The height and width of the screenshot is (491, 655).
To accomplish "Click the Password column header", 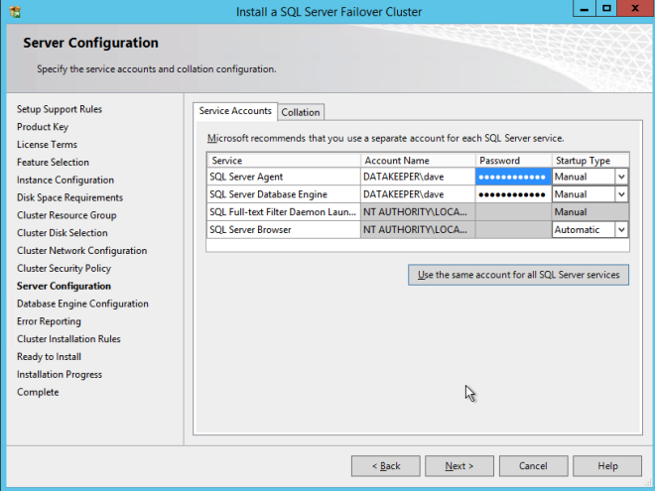I will [513, 161].
